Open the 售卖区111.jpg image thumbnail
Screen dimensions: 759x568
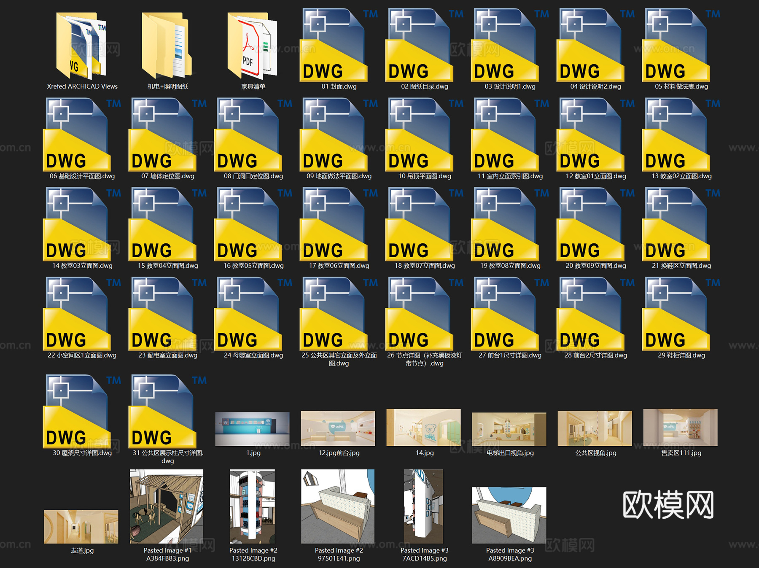(680, 427)
